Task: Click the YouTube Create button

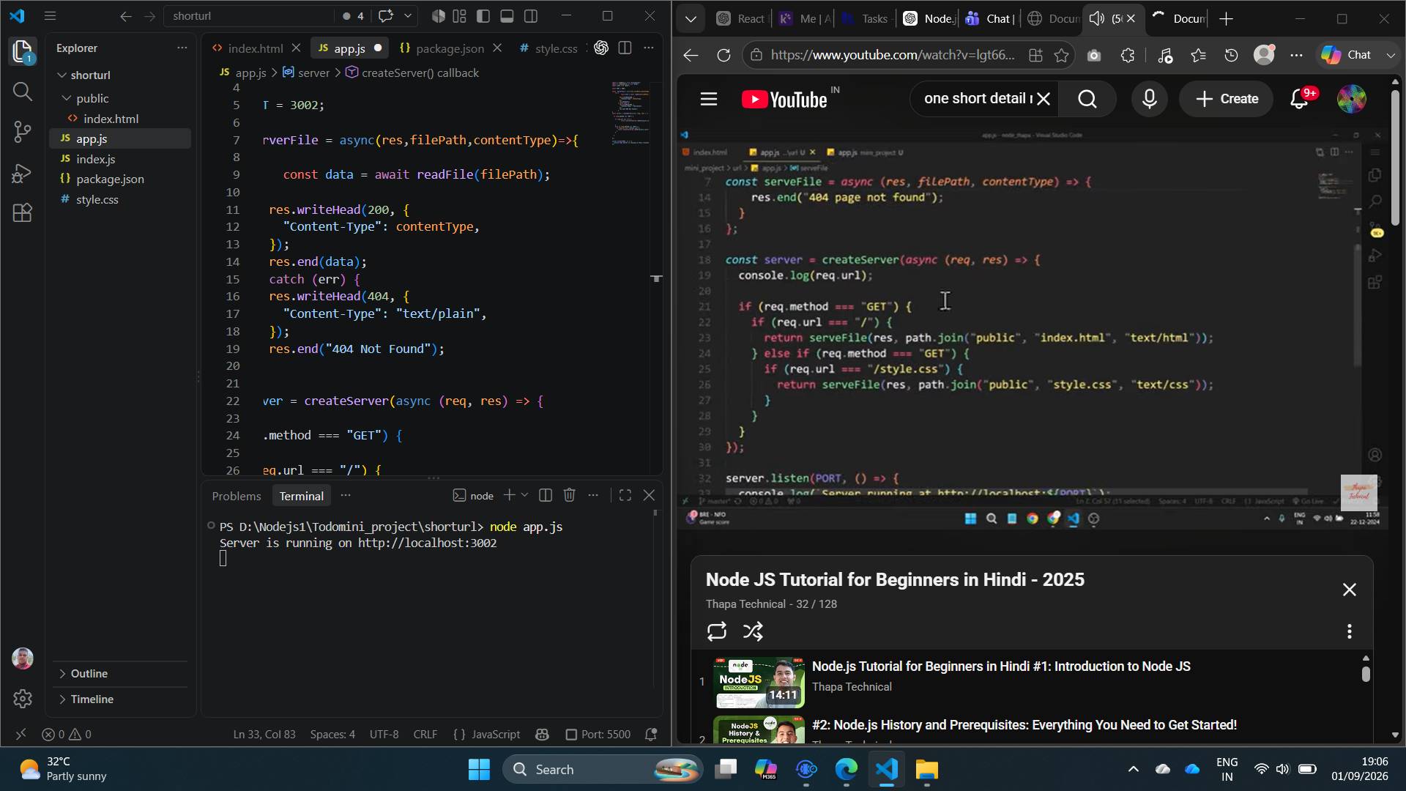Action: (1226, 99)
